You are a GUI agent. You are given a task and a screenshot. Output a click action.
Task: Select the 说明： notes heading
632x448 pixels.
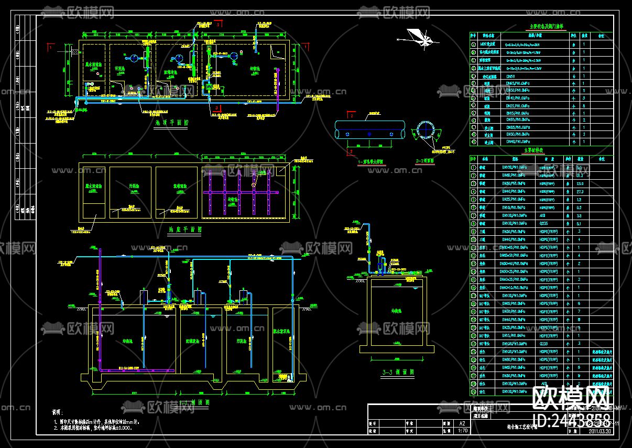click(x=59, y=413)
